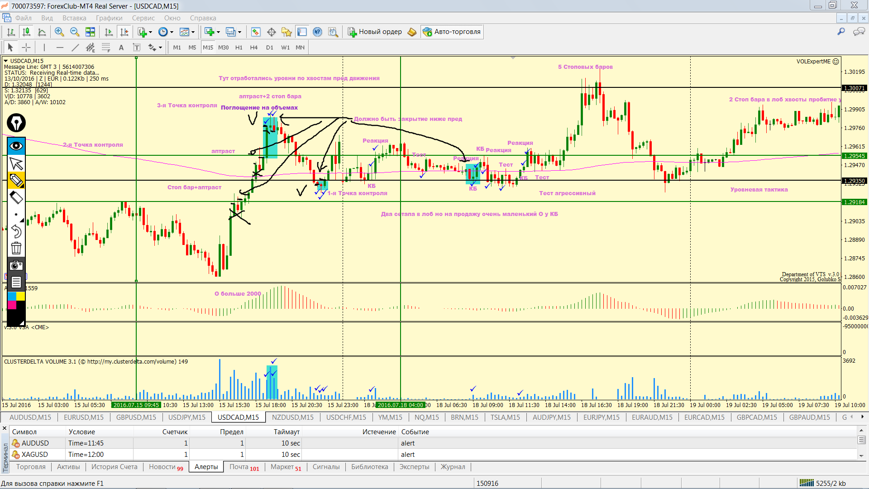Viewport: 869px width, 489px height.
Task: Clear drawings with trash bin icon
Action: click(16, 248)
